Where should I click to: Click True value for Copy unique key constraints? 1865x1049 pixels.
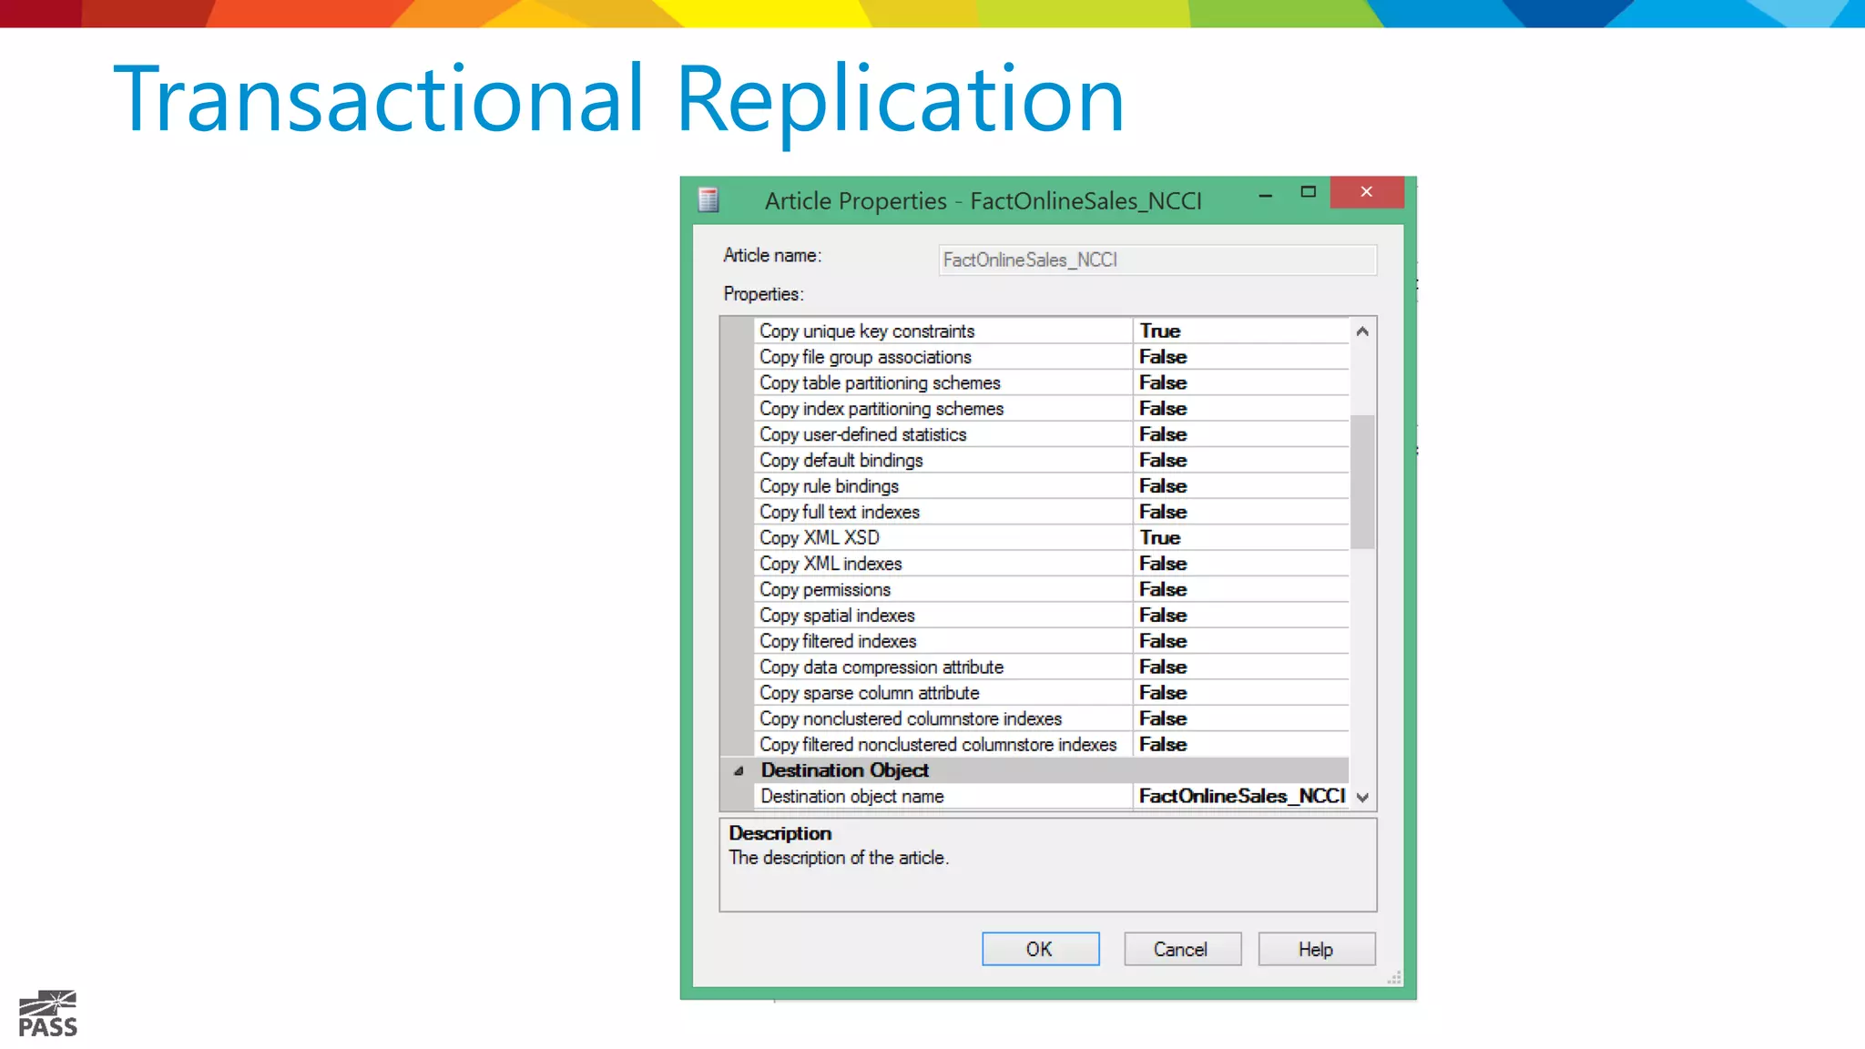click(1160, 331)
